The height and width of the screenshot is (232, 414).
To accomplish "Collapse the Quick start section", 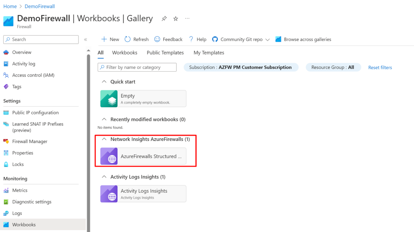I will (x=105, y=82).
